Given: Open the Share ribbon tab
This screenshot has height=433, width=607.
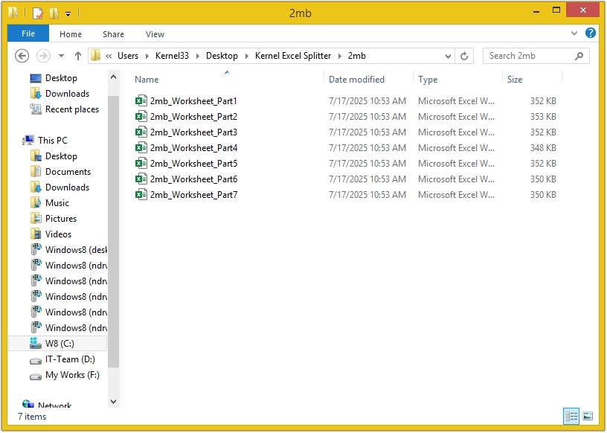Looking at the screenshot, I should coord(113,33).
